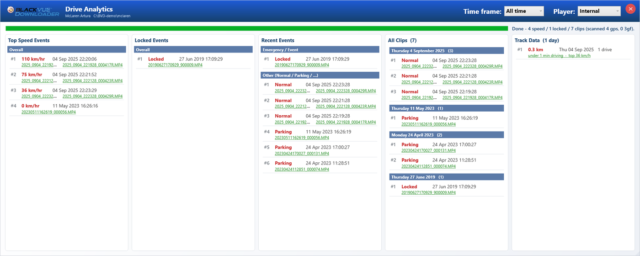Click the Monday 24 April 2023 group header
The height and width of the screenshot is (256, 640).
tap(447, 135)
